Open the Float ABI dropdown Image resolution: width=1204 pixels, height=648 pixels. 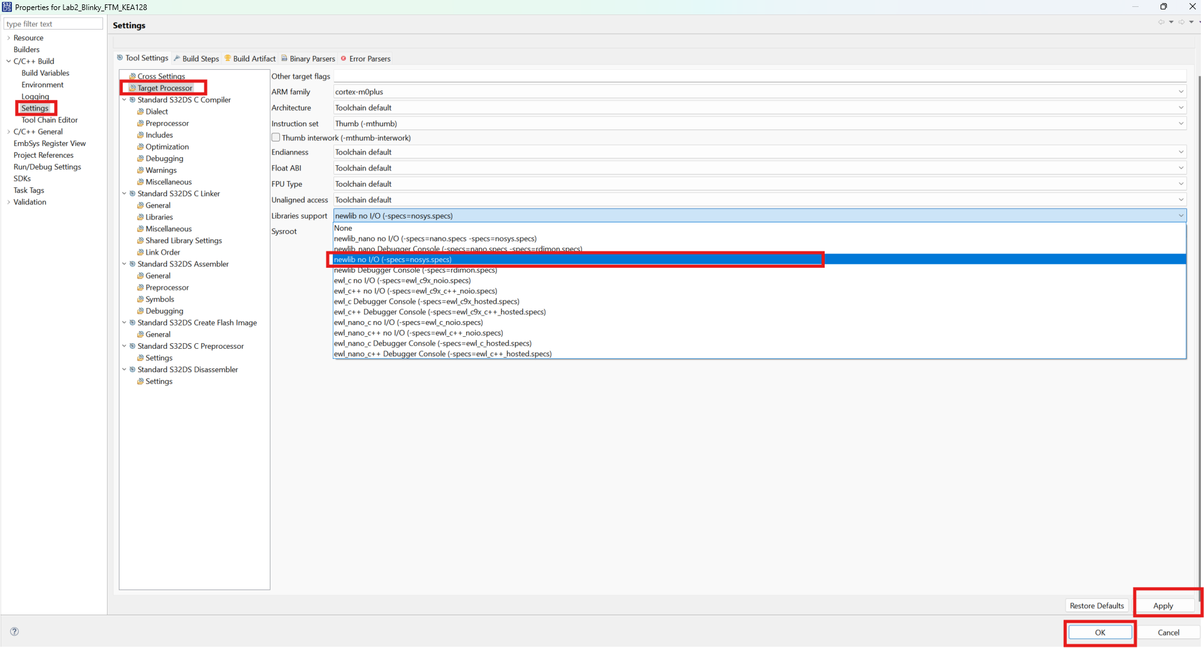tap(1181, 168)
